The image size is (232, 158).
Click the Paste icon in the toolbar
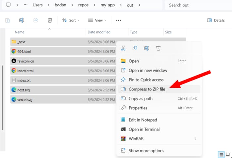coord(7,20)
